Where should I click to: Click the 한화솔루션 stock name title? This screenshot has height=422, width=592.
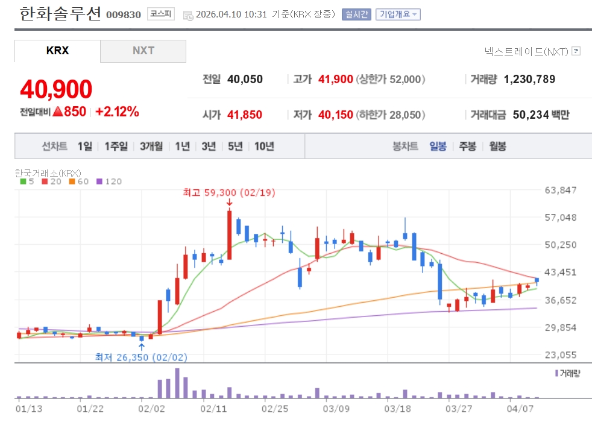[x=60, y=14]
